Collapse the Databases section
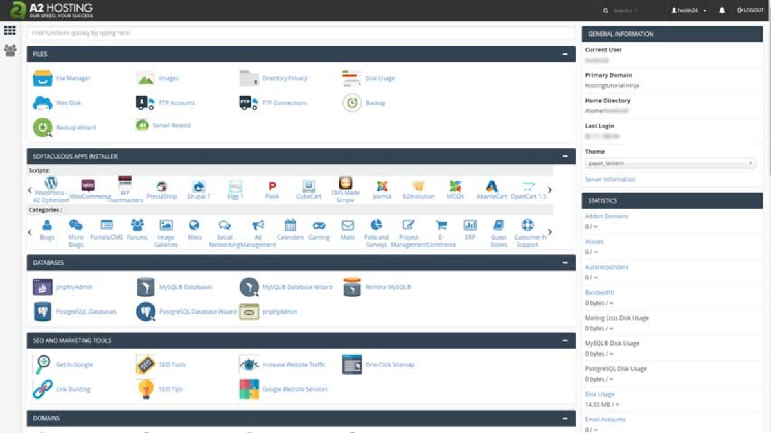This screenshot has width=771, height=433. (565, 263)
